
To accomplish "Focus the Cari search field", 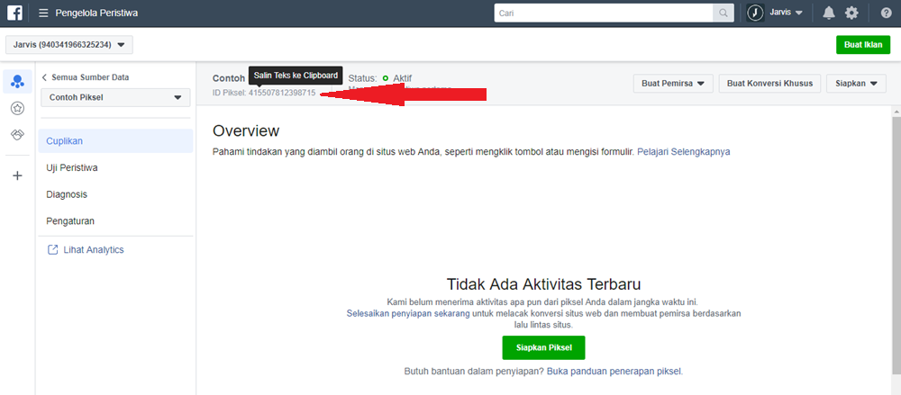I will [604, 13].
